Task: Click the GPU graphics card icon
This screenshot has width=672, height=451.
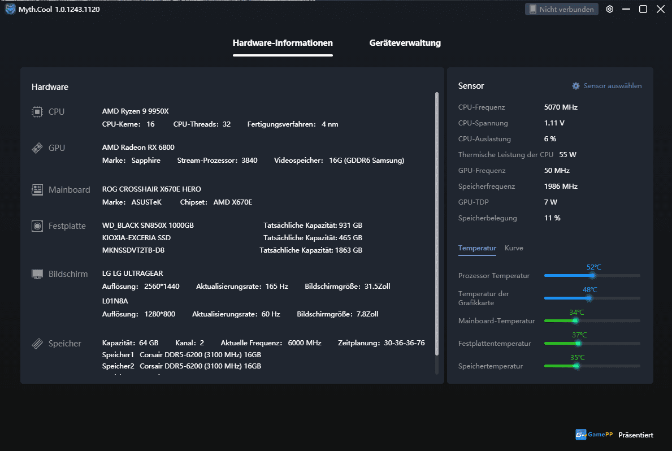Action: (x=37, y=148)
